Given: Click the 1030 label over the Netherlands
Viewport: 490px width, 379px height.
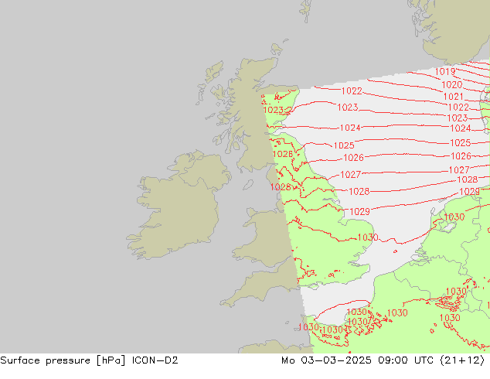Looking at the screenshot, I should coord(454,217).
